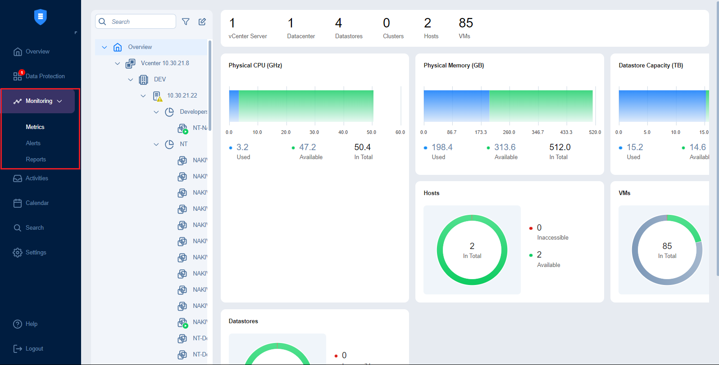This screenshot has width=719, height=365.
Task: Collapse the Vcenter 10.30.21.8 node
Action: coord(118,63)
